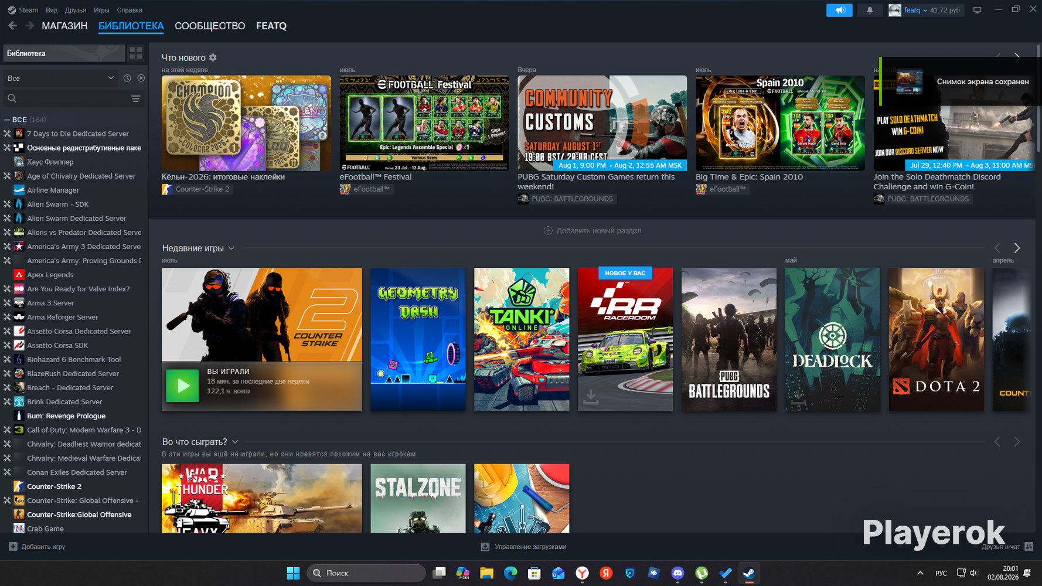
Task: Click the RaceRoom download icon
Action: click(x=591, y=397)
